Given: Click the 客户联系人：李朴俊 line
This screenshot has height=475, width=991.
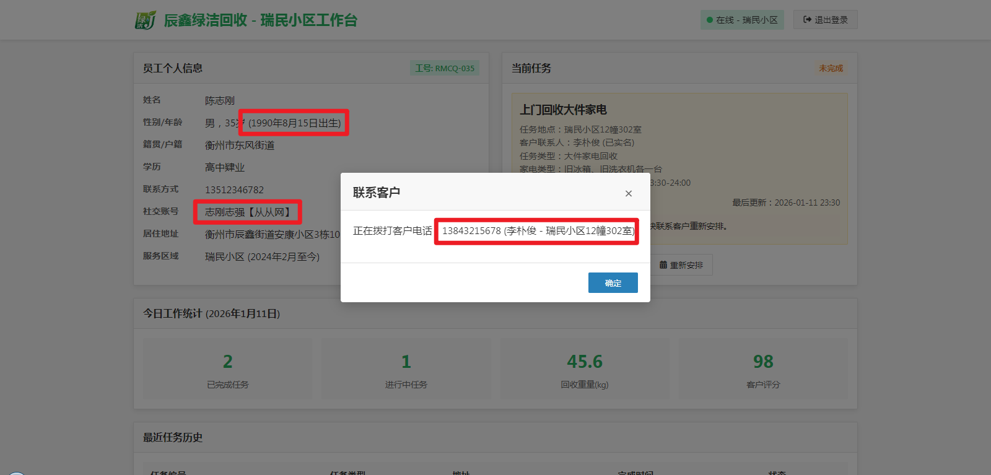Looking at the screenshot, I should point(577,142).
